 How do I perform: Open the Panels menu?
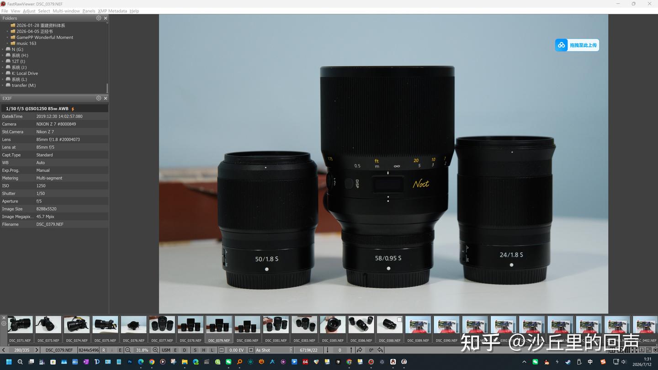[89, 11]
